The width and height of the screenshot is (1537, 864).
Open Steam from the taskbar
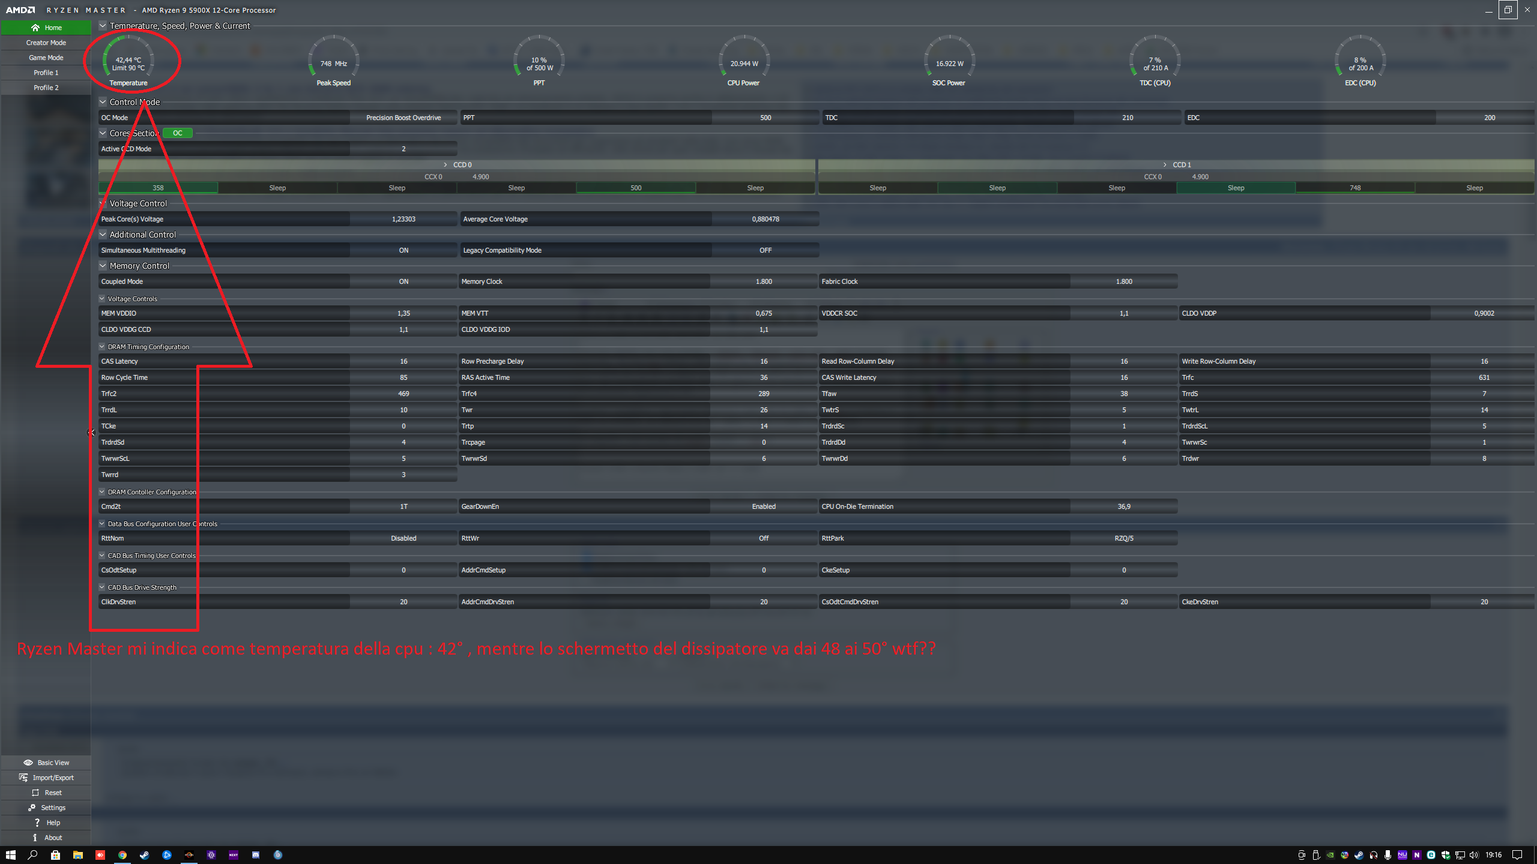click(x=144, y=855)
